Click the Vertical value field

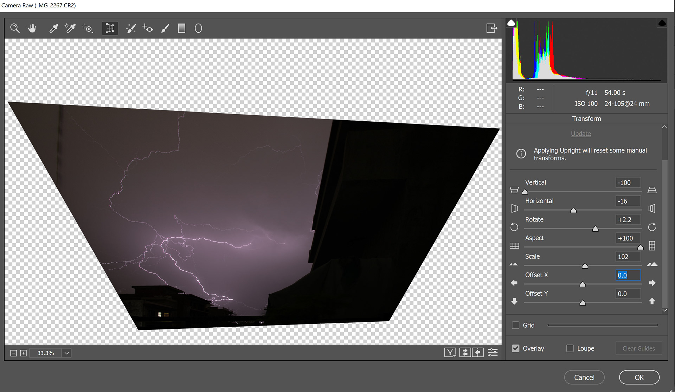(x=628, y=182)
